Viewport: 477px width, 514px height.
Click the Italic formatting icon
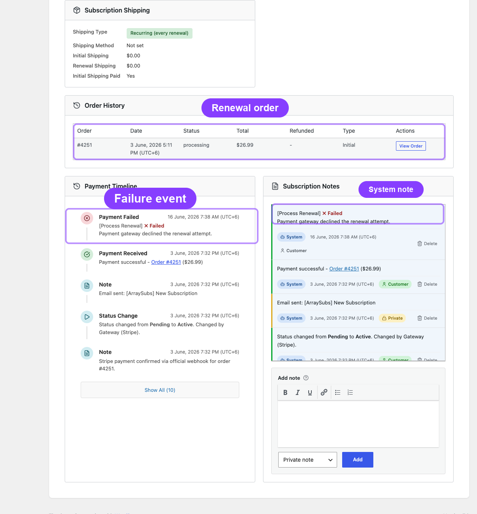click(x=298, y=393)
